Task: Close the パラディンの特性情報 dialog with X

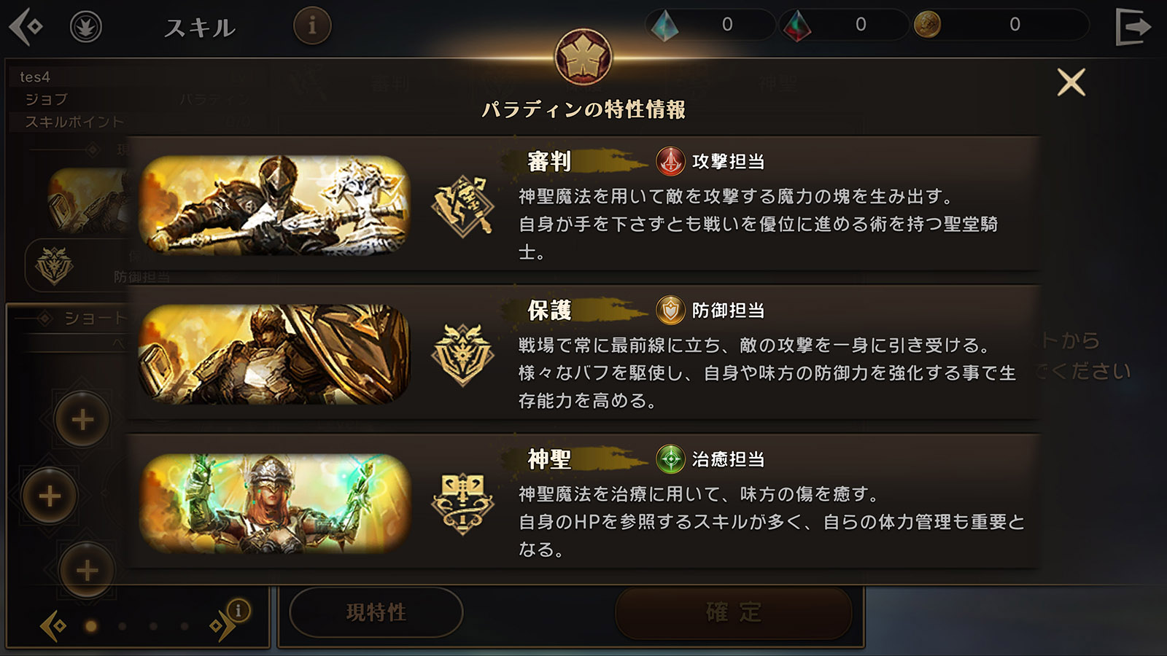Action: click(1071, 82)
